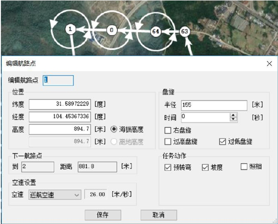Enable the 过高盘旋 checkbox
The width and height of the screenshot is (278, 224).
[168, 141]
